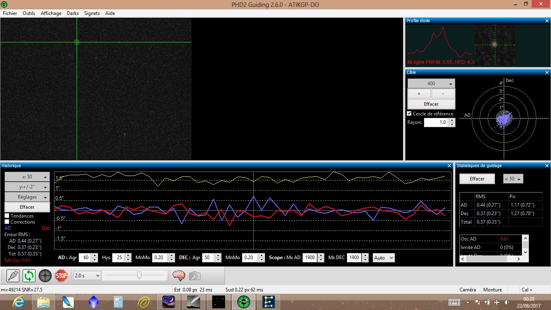
Task: Open the Outils menu
Action: click(x=29, y=13)
